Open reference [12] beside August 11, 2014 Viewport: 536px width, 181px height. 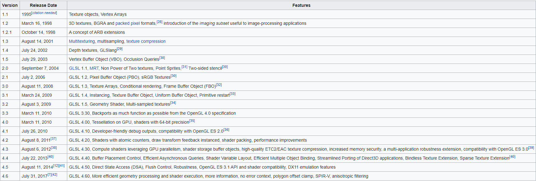(56, 166)
